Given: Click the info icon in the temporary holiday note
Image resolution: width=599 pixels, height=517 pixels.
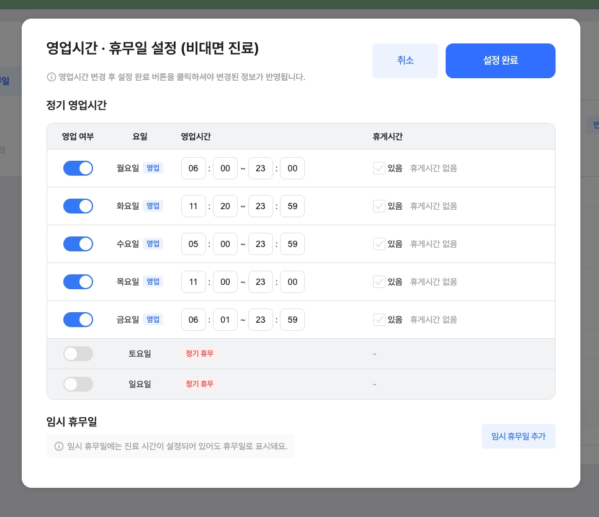Looking at the screenshot, I should 59,446.
